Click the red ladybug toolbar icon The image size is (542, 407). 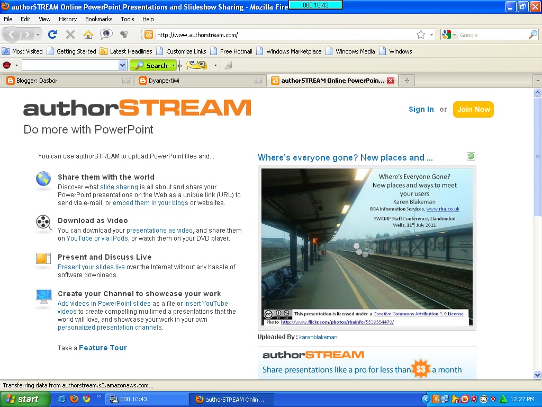click(6, 65)
